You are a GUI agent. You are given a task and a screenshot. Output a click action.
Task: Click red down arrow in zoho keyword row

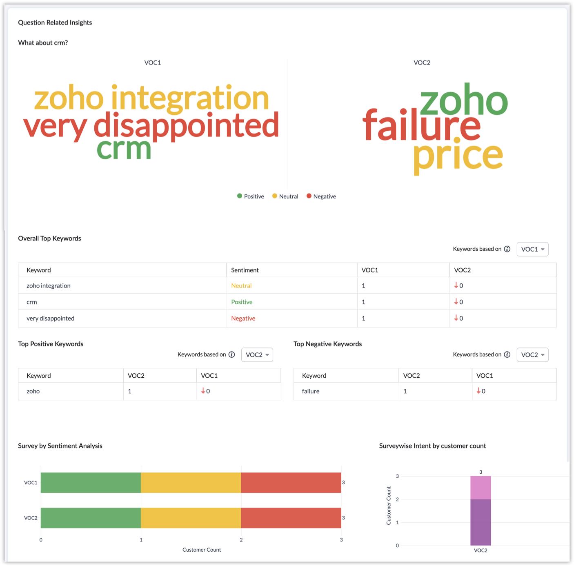203,391
